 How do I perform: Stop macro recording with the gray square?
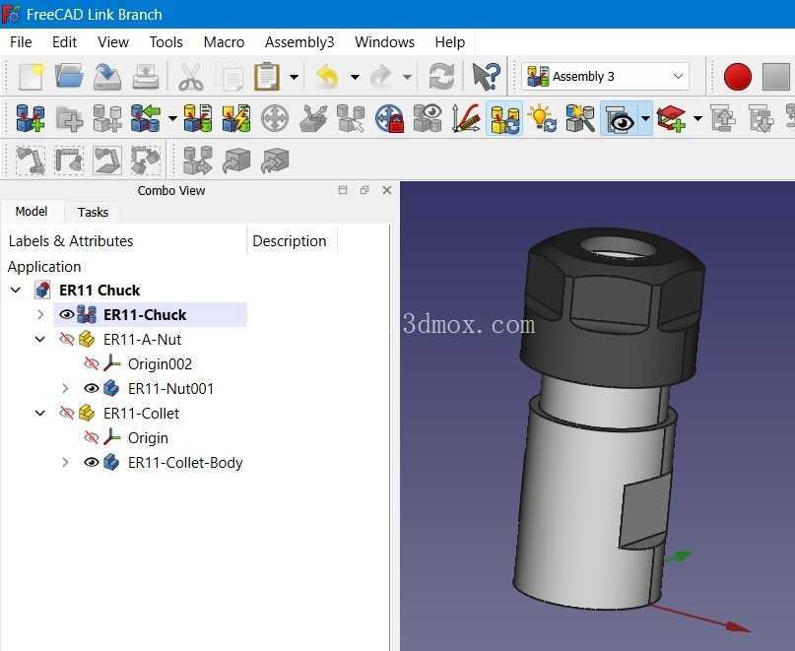click(776, 77)
